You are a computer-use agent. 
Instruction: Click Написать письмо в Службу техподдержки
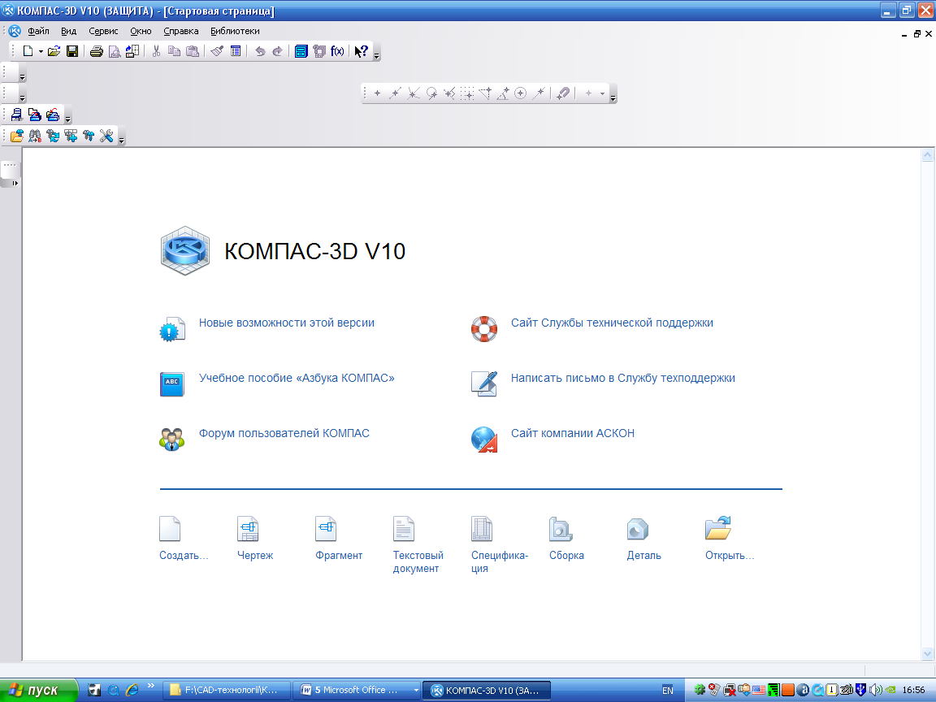623,379
